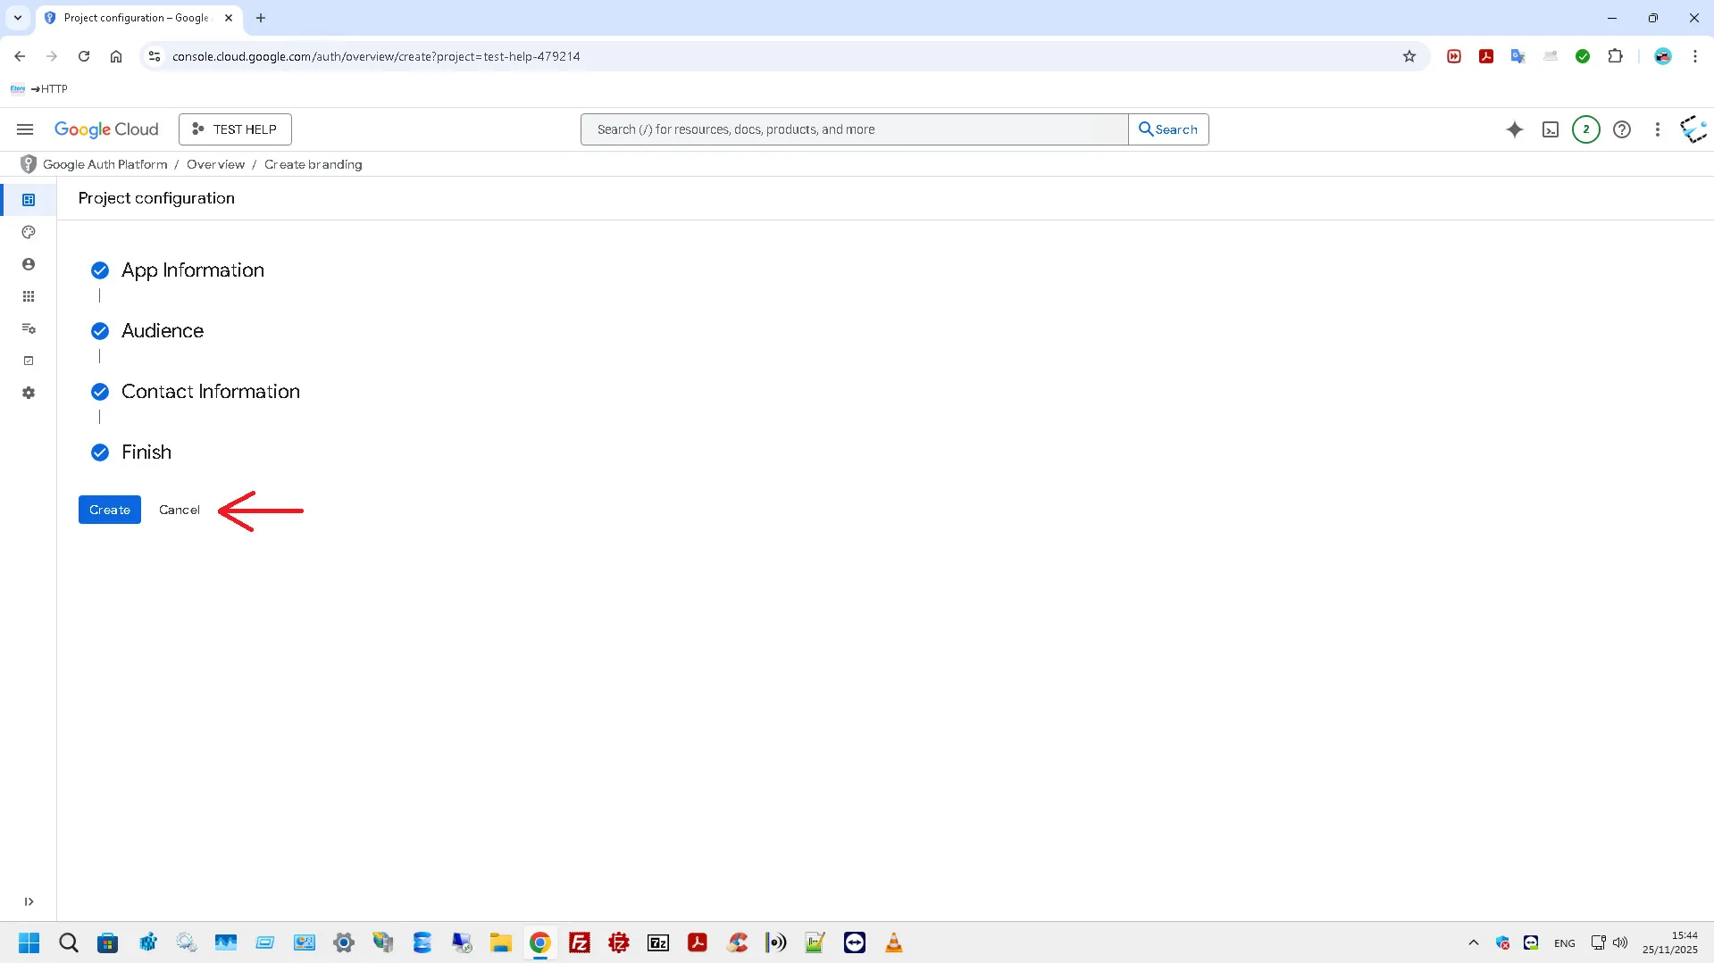The height and width of the screenshot is (963, 1714).
Task: Activate Cloud Shell terminal icon
Action: click(x=1551, y=129)
